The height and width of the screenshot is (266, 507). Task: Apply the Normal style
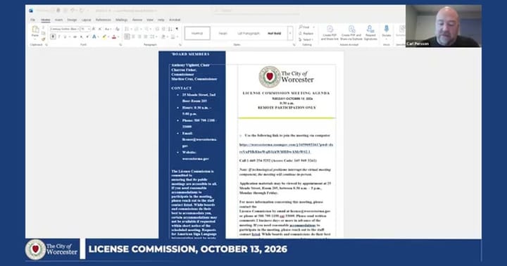pyautogui.click(x=197, y=33)
